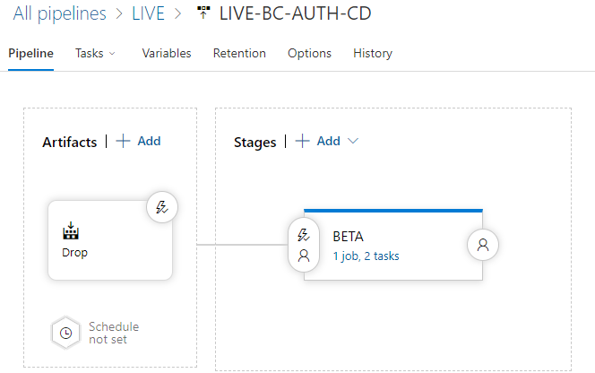The height and width of the screenshot is (373, 595).
Task: Expand the Stages Add dropdown chevron
Action: [353, 141]
